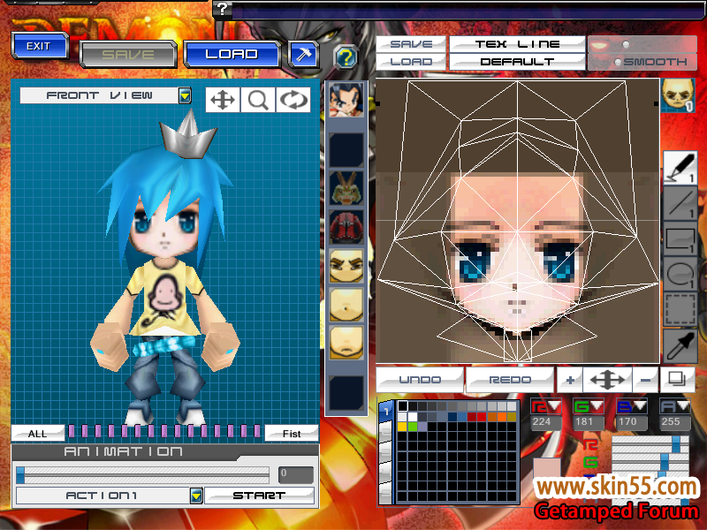This screenshot has width=707, height=530.
Task: Click the animation timeline slider handle
Action: click(20, 475)
